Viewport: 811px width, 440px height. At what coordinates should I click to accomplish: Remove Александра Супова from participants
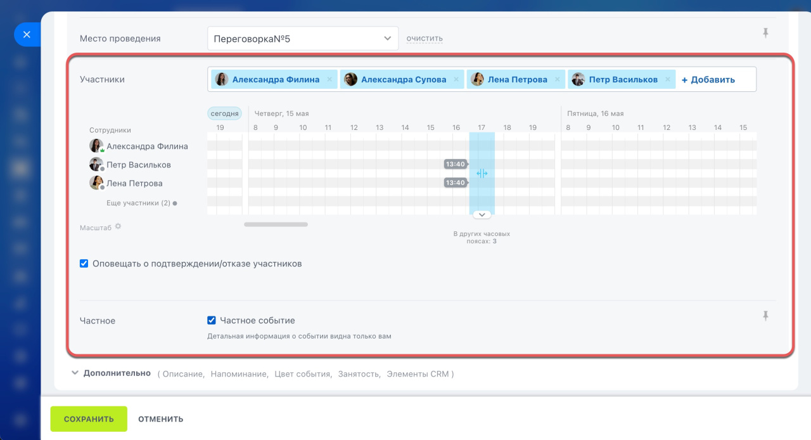click(456, 80)
